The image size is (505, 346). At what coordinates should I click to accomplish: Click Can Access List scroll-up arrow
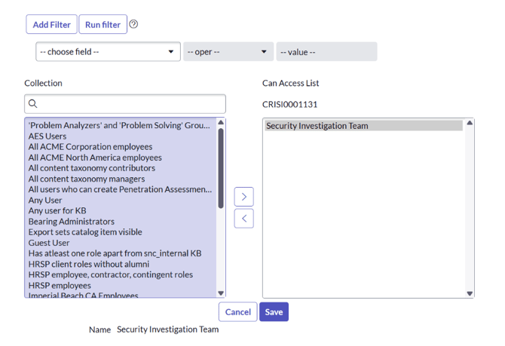[x=470, y=123]
